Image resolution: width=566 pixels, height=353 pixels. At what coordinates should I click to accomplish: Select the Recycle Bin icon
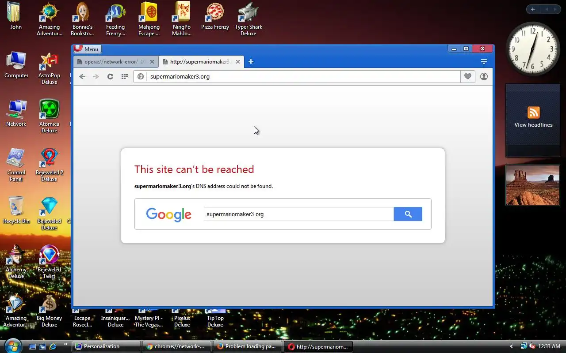point(16,210)
